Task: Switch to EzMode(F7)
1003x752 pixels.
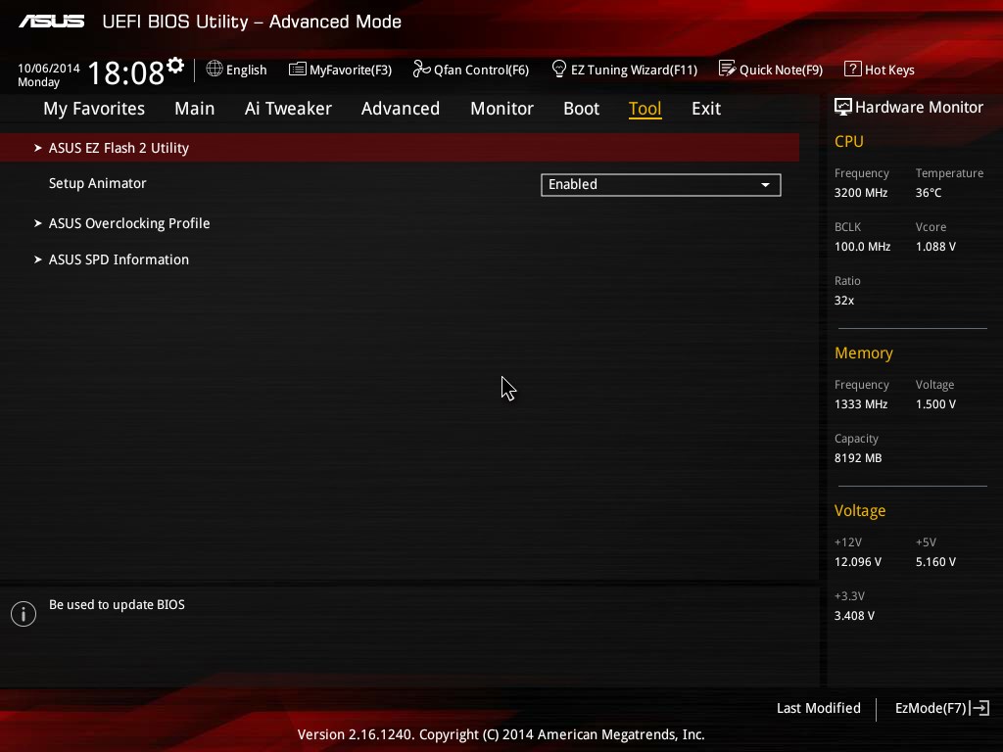Action: (x=942, y=708)
